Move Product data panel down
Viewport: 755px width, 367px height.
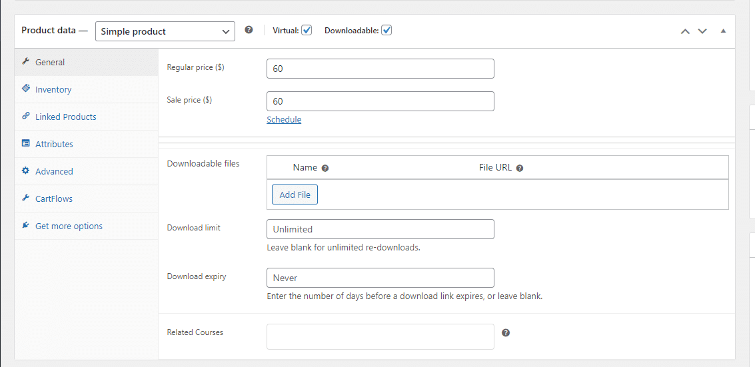[x=702, y=31]
